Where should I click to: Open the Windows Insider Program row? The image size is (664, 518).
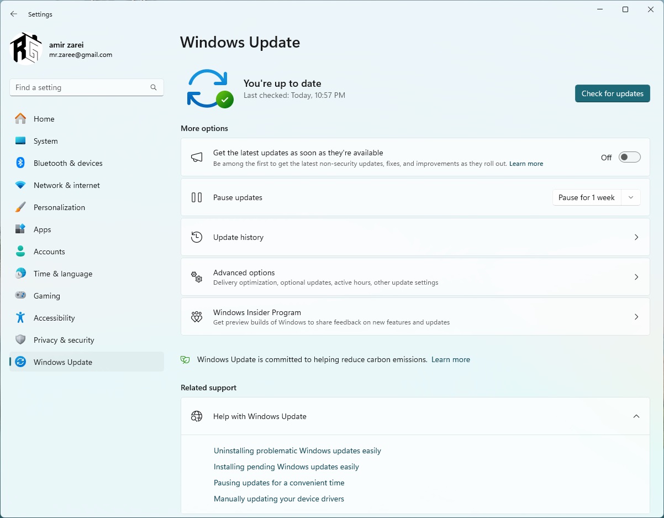point(415,317)
